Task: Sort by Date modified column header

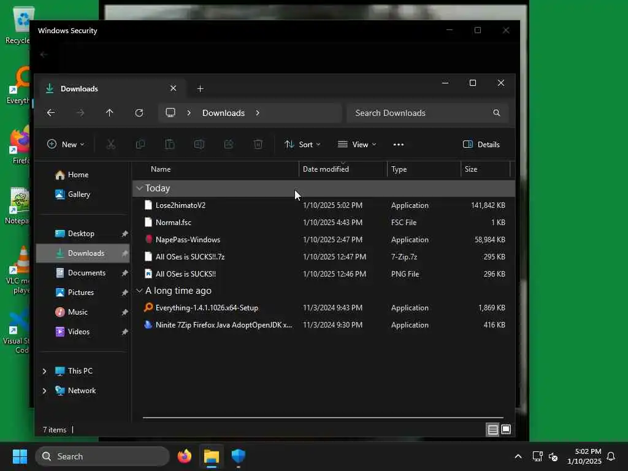Action: click(x=343, y=169)
